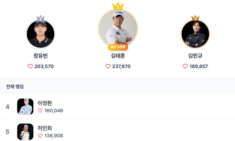Open 허인회's square thumbnail
Image resolution: width=235 pixels, height=141 pixels.
click(25, 132)
